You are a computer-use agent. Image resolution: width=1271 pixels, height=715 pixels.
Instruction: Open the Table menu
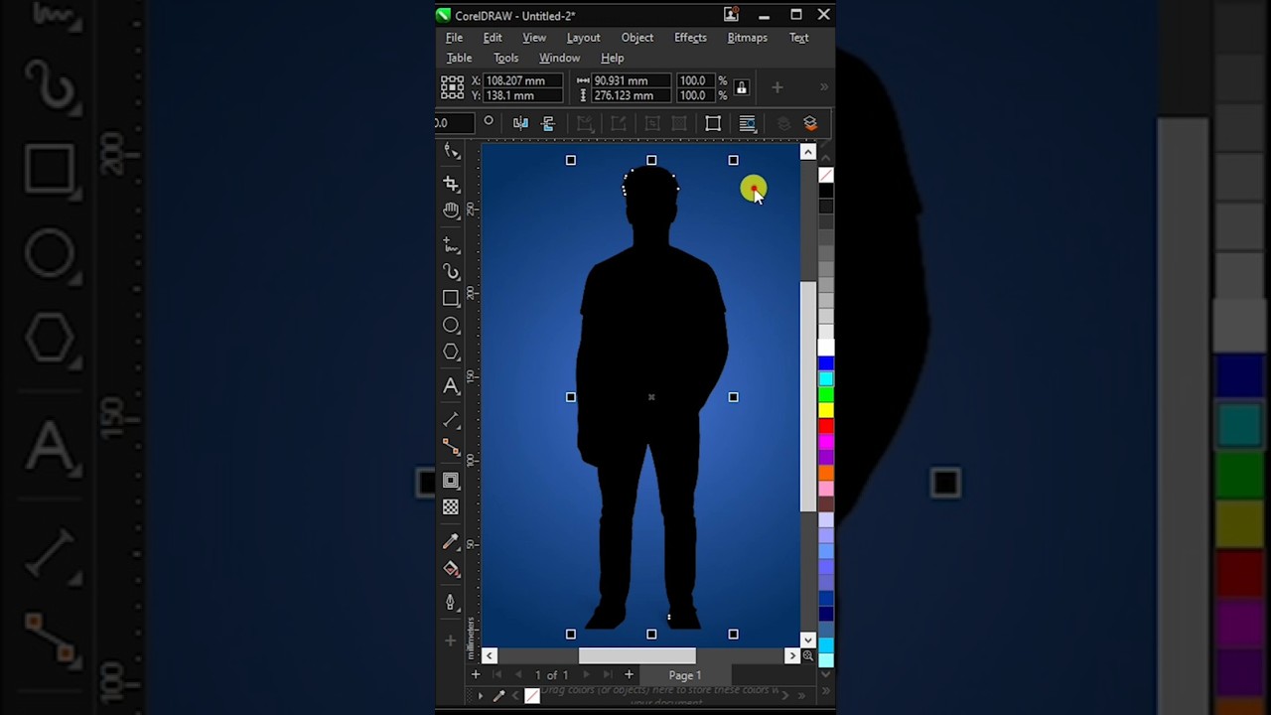[x=459, y=58]
